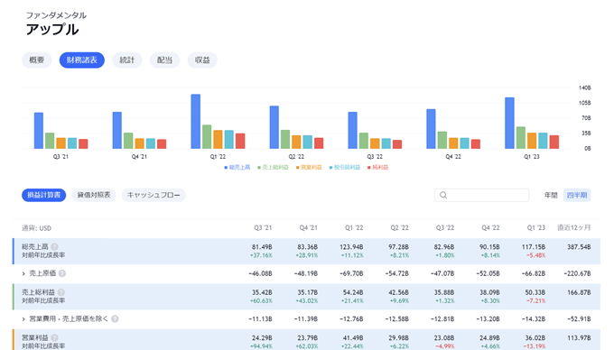Click the アップル company title
614x350 pixels.
click(x=52, y=30)
